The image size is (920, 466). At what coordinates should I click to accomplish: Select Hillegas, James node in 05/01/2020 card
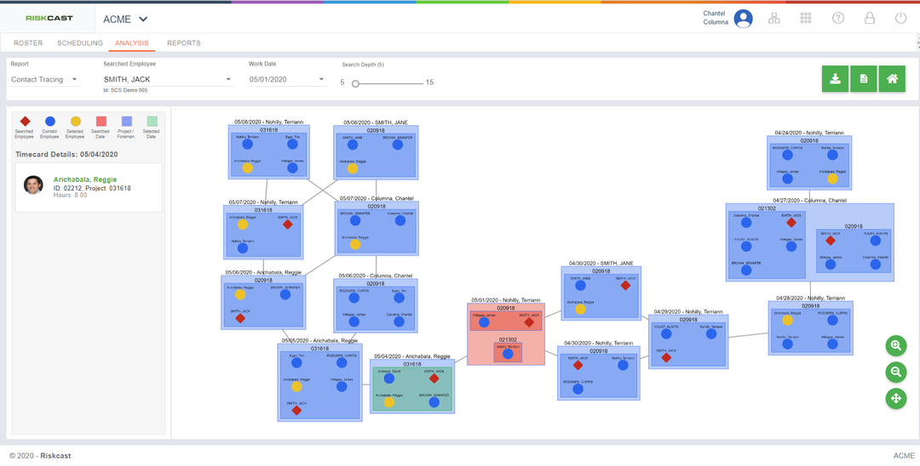(x=484, y=322)
